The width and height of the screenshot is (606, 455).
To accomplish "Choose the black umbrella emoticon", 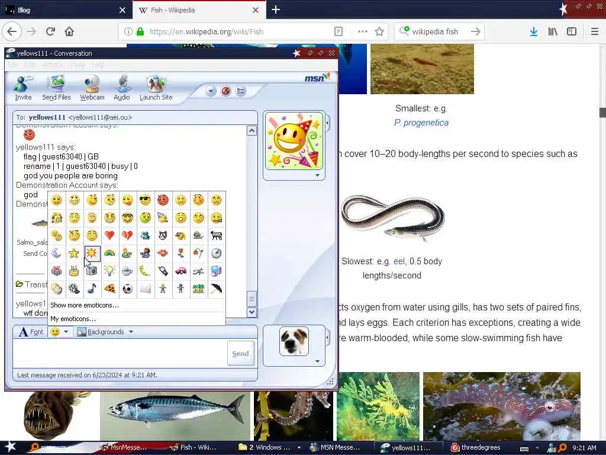I will [x=216, y=289].
